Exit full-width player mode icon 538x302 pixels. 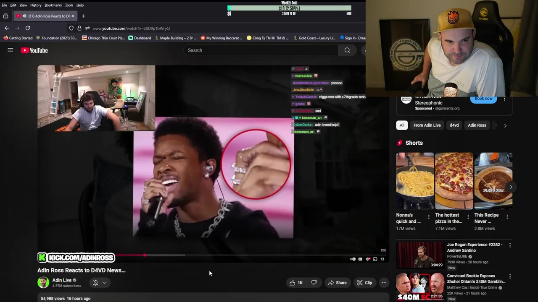click(x=382, y=259)
